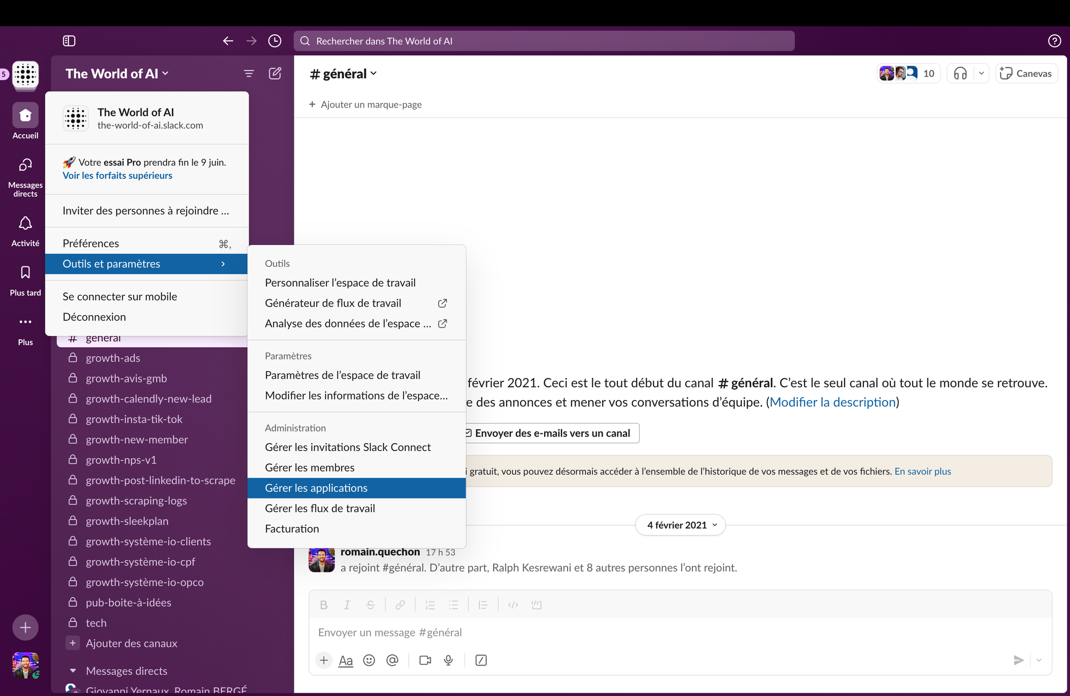1070x696 pixels.
Task: Collapse the Messages directs section
Action: (x=73, y=671)
